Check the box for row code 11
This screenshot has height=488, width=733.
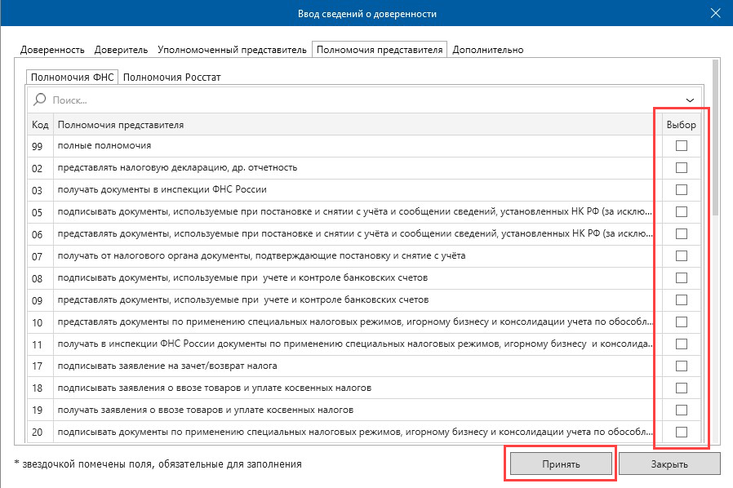click(x=681, y=344)
